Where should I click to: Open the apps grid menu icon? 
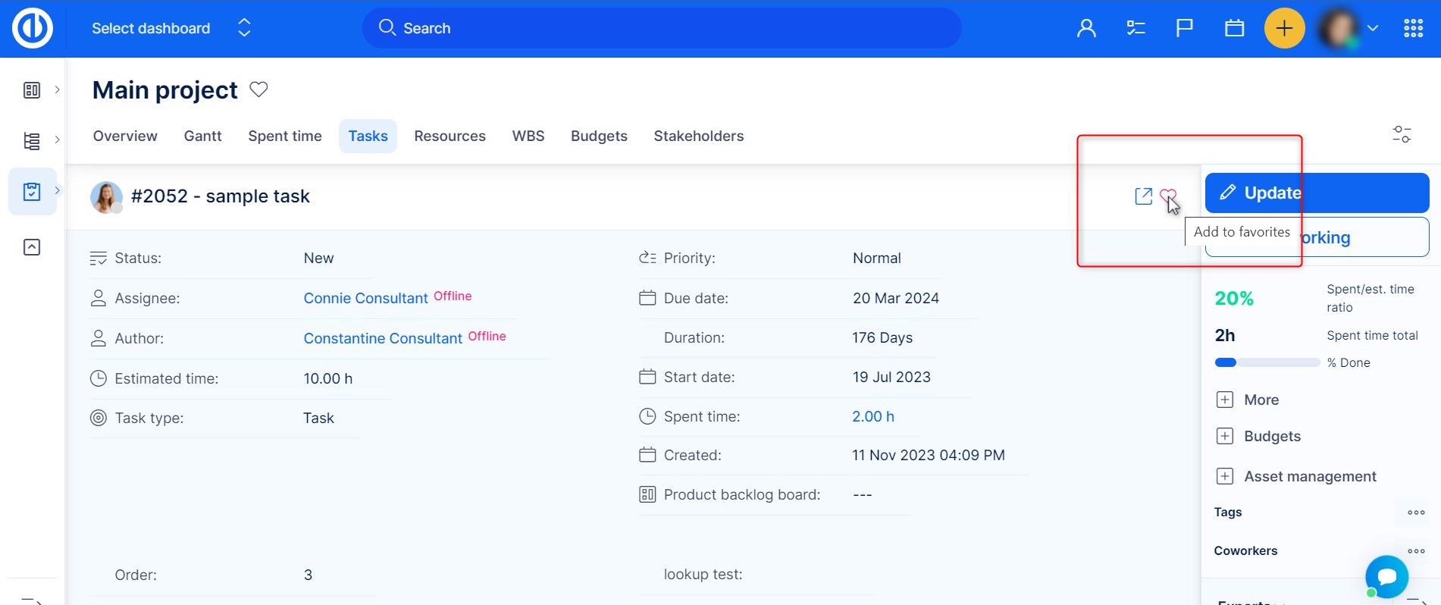1413,29
